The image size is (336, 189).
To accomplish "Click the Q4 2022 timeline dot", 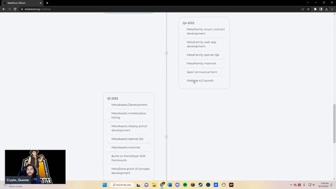I will pyautogui.click(x=166, y=53).
